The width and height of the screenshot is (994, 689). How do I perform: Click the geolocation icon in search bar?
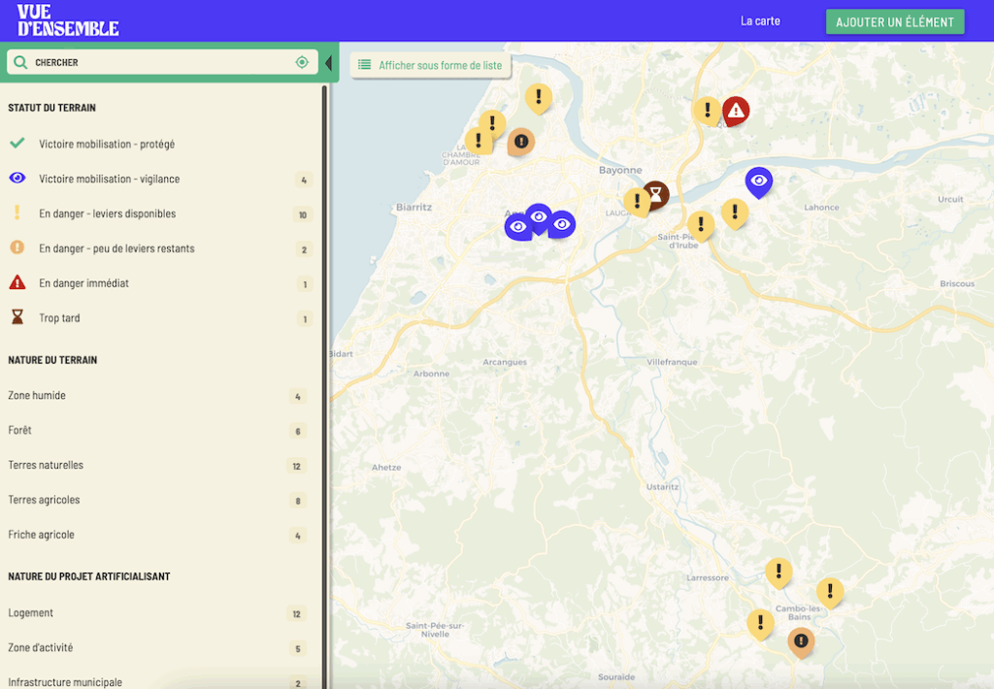(x=302, y=62)
